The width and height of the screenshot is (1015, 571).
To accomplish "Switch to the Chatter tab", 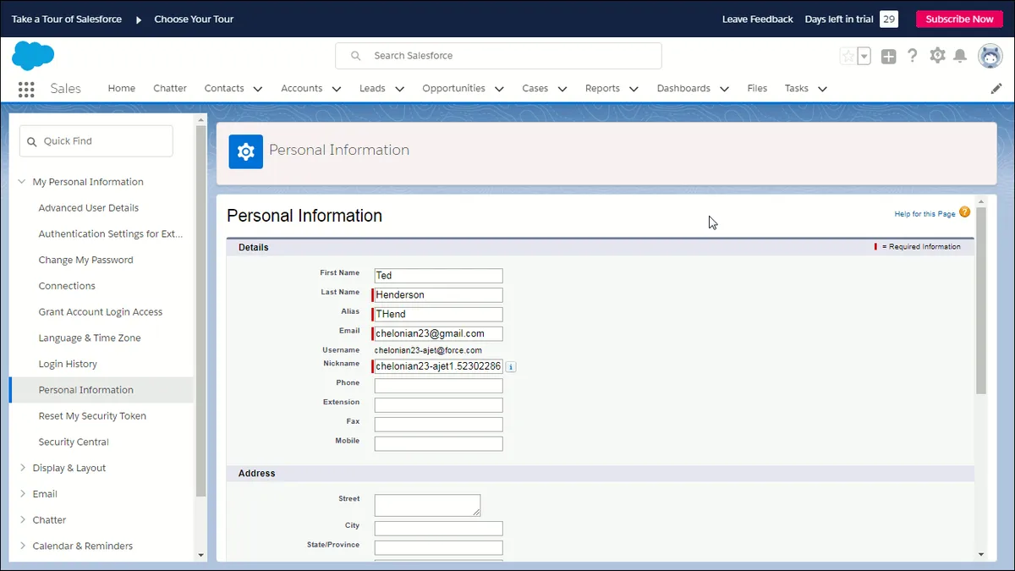I will click(170, 88).
